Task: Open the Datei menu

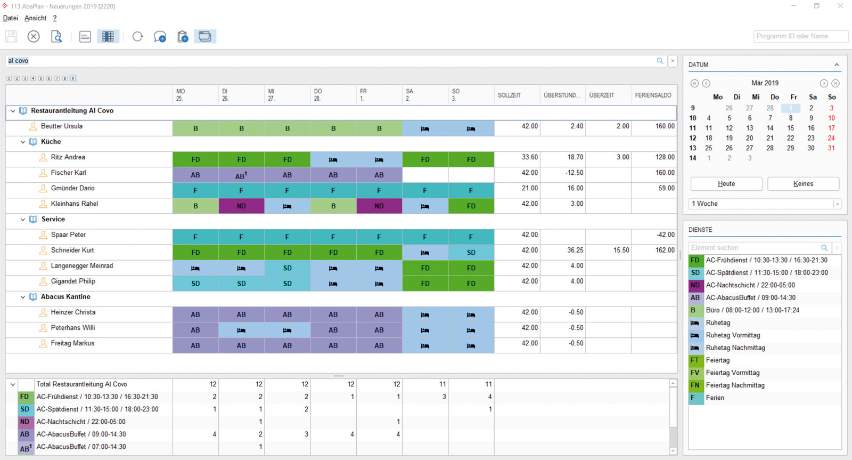Action: (11, 18)
